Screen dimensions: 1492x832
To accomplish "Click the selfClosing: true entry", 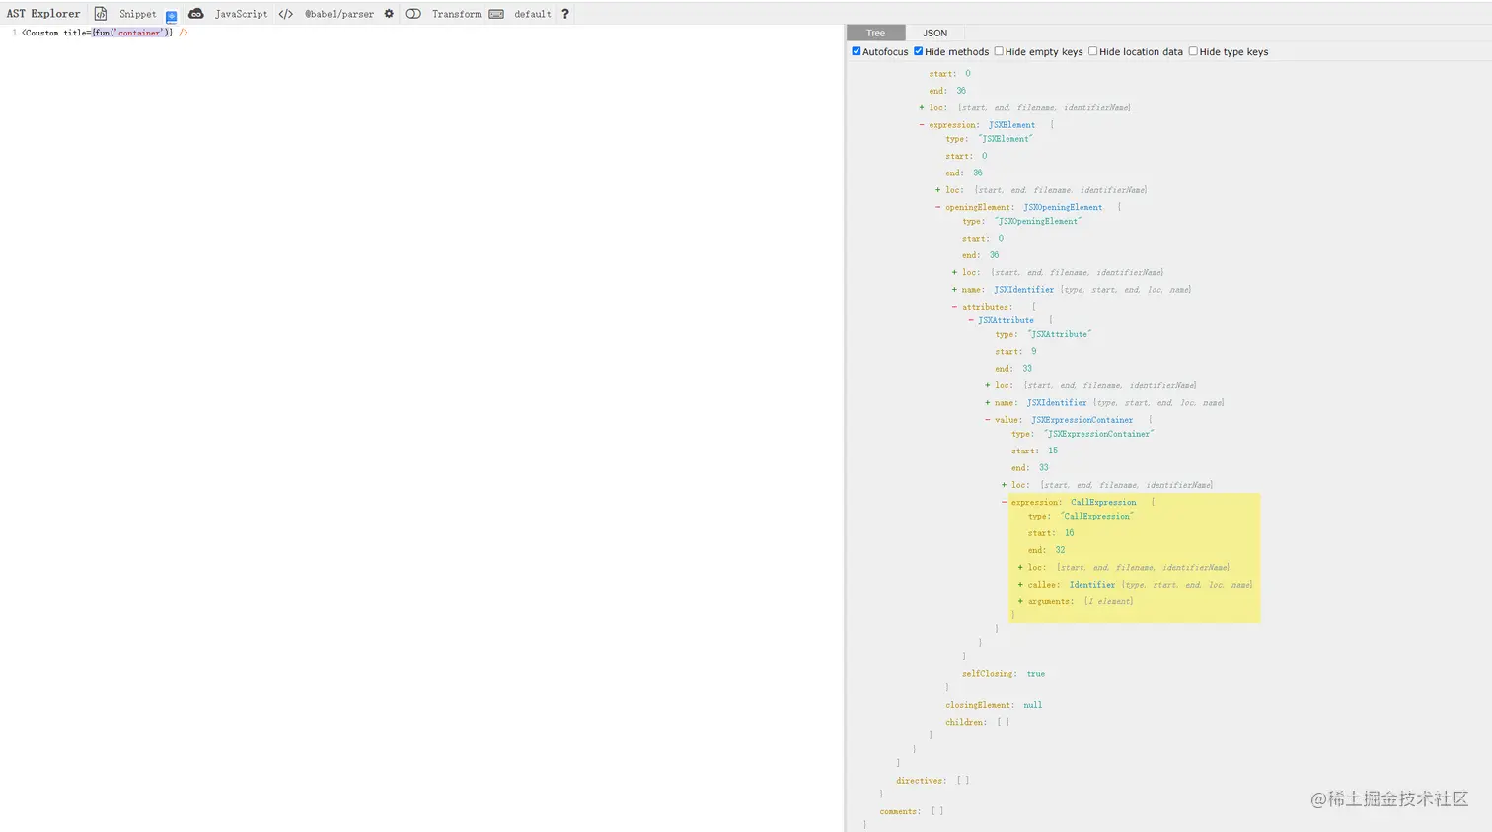I will tap(1004, 674).
